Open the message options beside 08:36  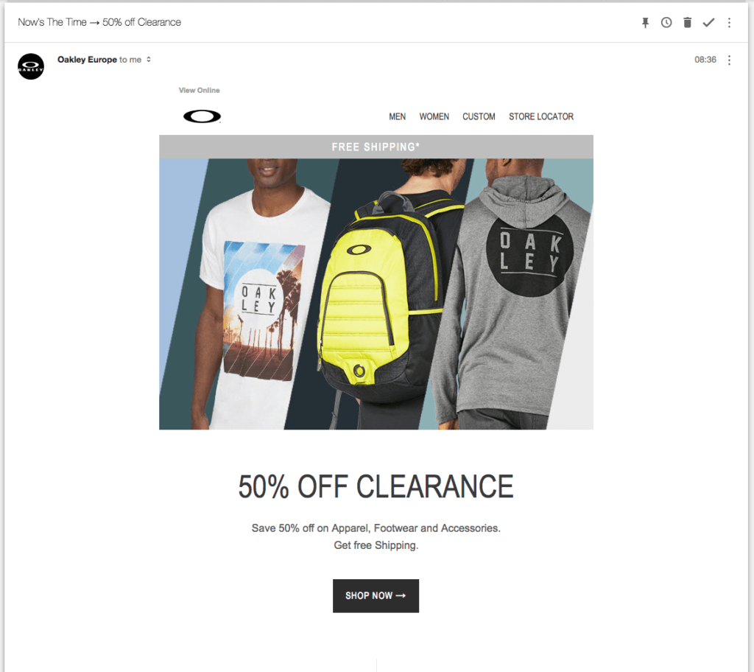point(729,60)
